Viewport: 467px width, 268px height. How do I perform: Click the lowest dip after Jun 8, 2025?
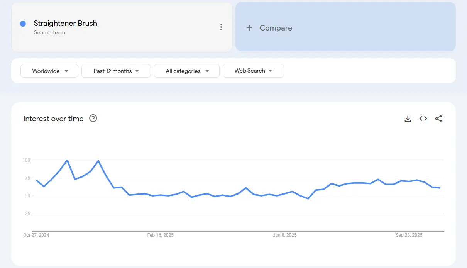coord(308,198)
